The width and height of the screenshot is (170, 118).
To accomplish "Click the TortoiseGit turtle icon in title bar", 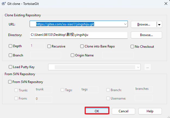I will click(x=4, y=4).
